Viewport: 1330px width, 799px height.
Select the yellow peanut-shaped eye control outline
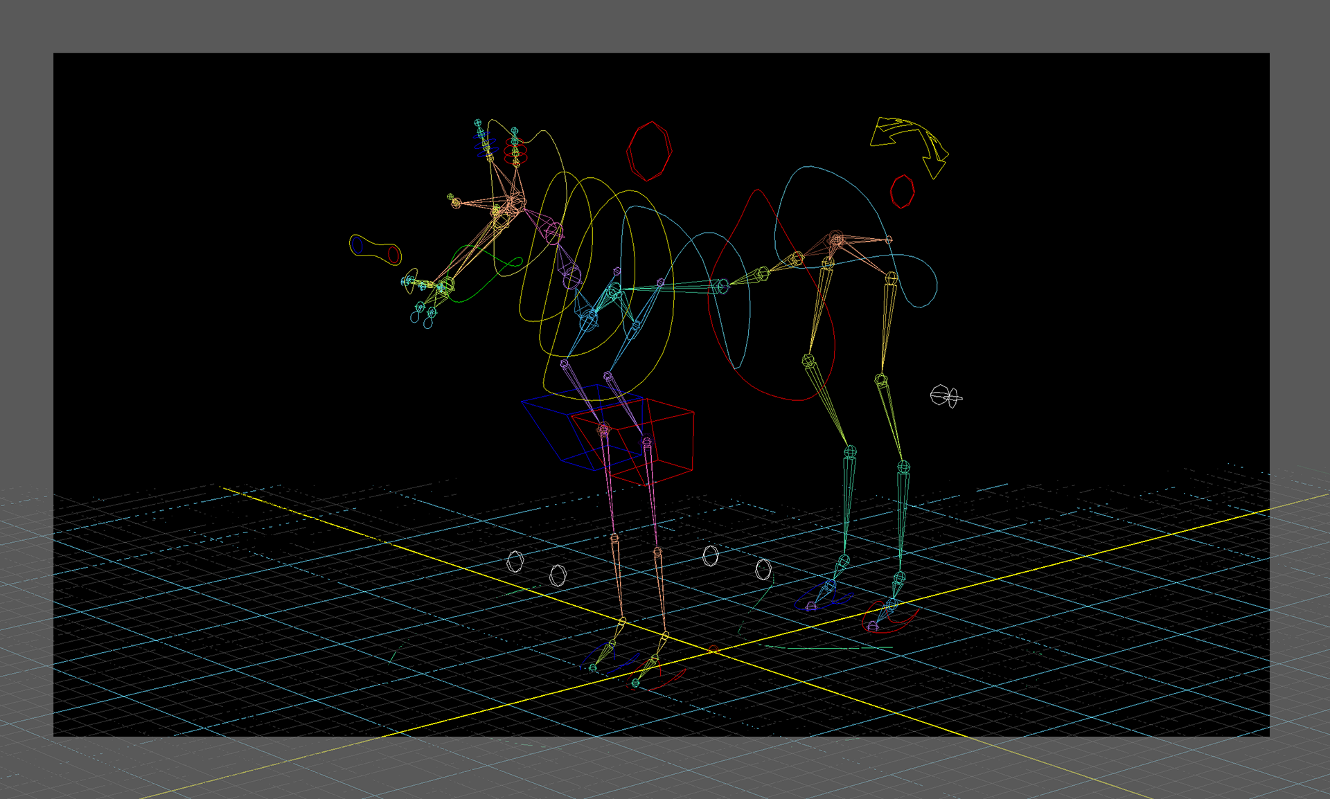(x=375, y=250)
